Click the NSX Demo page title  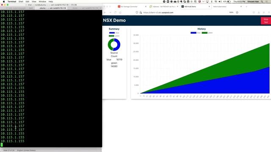[114, 20]
